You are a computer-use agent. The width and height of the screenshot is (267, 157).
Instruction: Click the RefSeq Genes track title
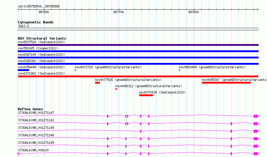click(30, 109)
